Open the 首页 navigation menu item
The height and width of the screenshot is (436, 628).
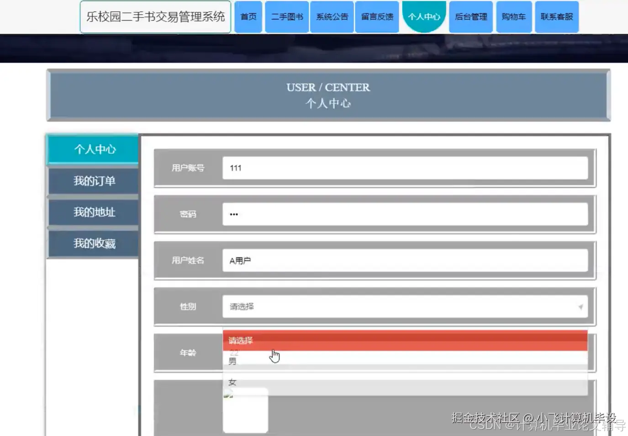[x=248, y=16]
